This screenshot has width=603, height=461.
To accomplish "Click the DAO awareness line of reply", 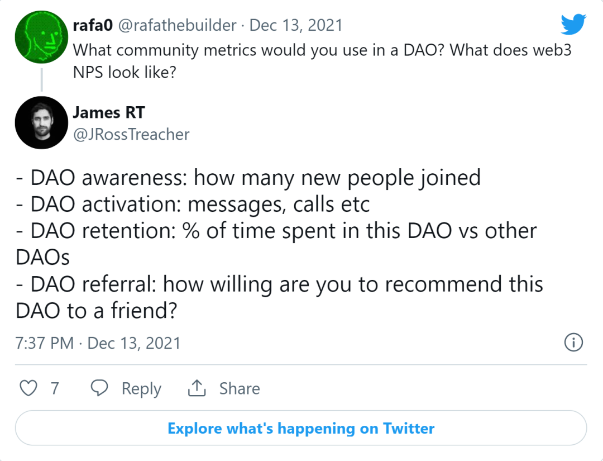I will (248, 178).
